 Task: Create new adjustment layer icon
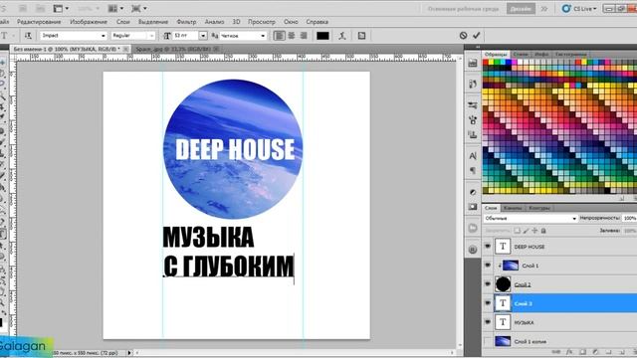tap(595, 352)
